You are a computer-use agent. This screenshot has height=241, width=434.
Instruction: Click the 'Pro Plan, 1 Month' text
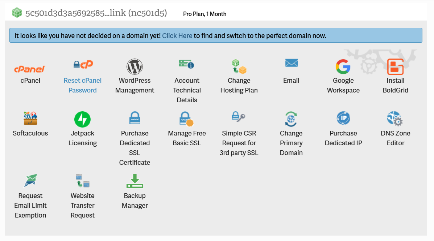point(204,14)
